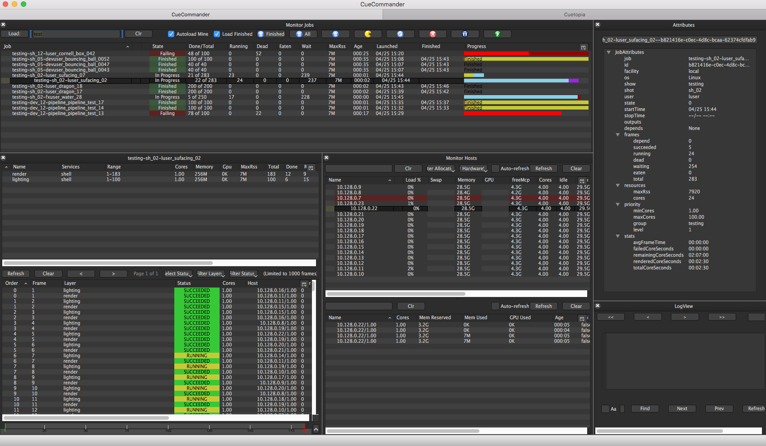Screen dimensions: 766x446
Task: Click Refresh button in the frame list toolbar
Action: tap(16, 273)
